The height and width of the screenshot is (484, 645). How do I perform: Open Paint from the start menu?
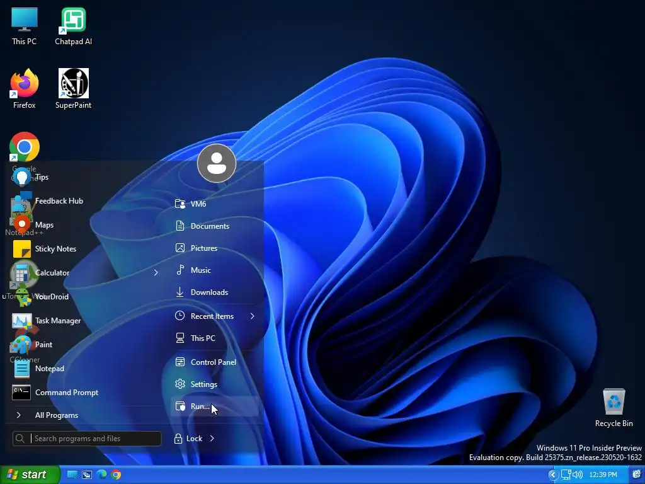coord(84,345)
